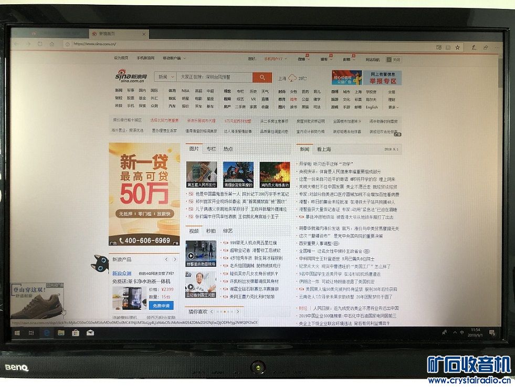
Task: Go to previous page of 猜你喜欢
Action: pyautogui.click(x=212, y=311)
